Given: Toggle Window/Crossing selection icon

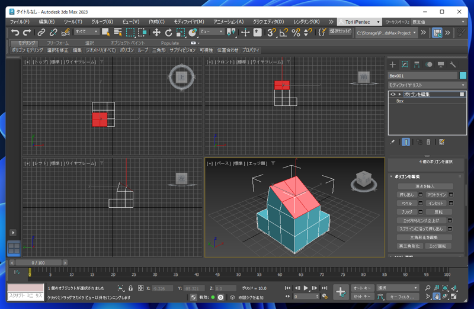Looking at the screenshot, I should [x=142, y=32].
